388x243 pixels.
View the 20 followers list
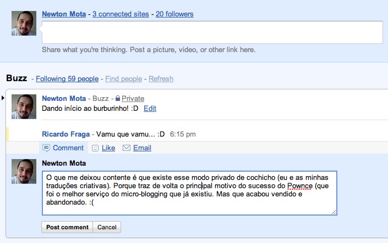click(x=174, y=14)
